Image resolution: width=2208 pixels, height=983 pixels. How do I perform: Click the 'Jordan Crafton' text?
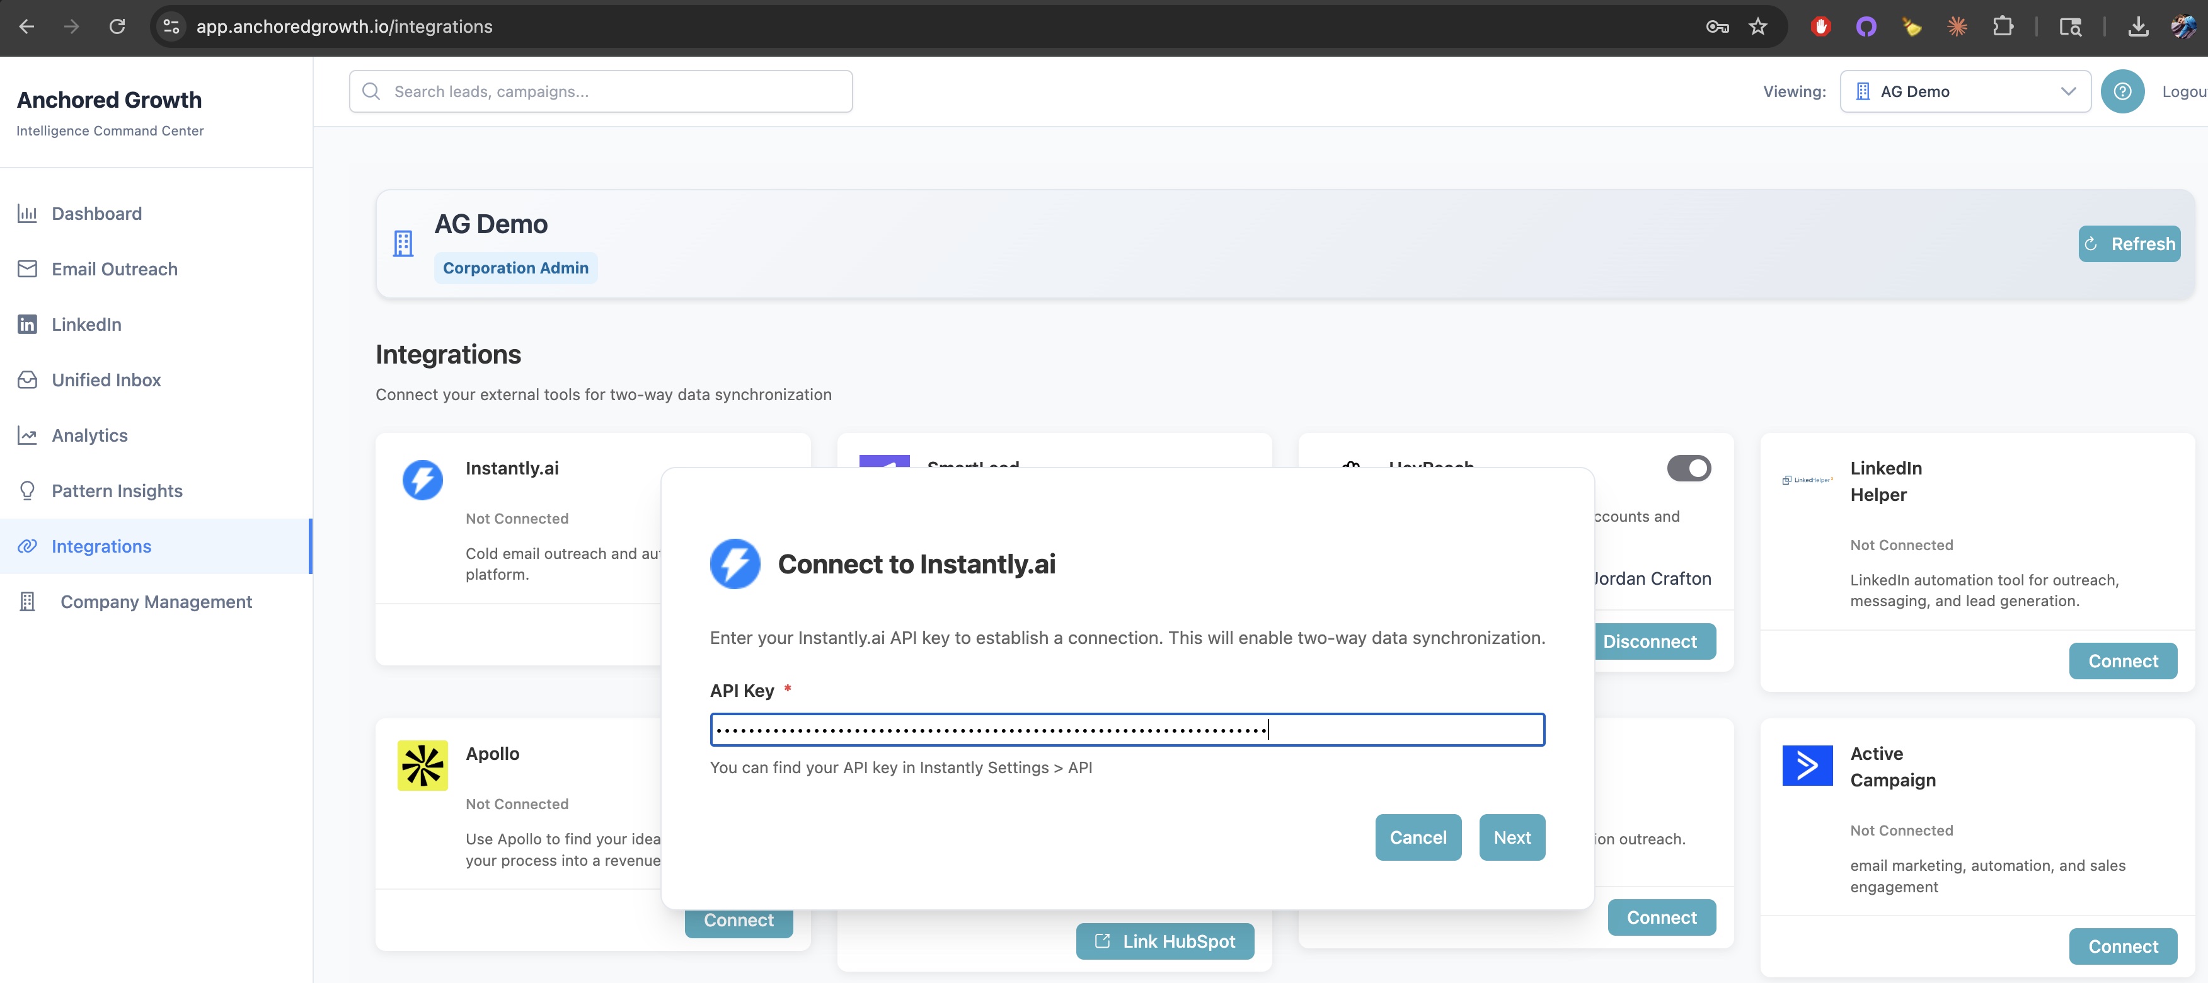tap(1652, 578)
